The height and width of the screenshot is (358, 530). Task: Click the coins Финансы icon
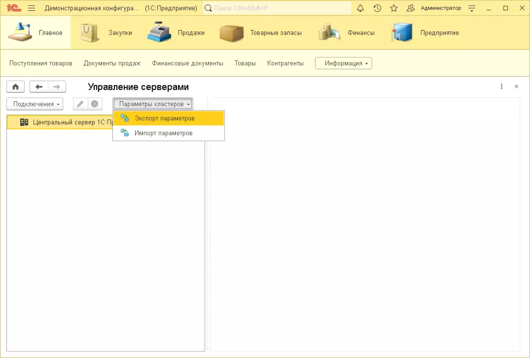click(x=329, y=33)
